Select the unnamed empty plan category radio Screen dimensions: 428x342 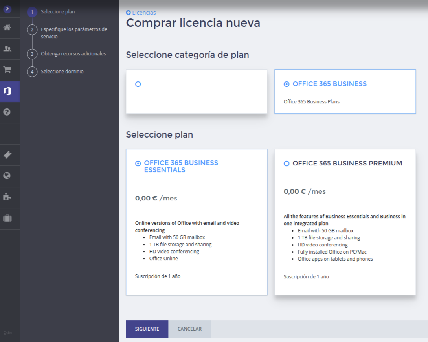138,85
